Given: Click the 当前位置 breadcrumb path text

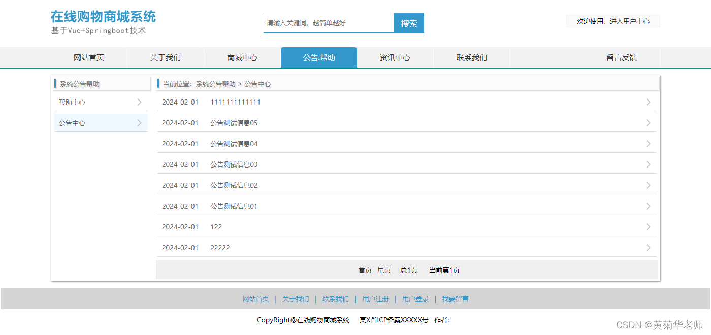Looking at the screenshot, I should (x=217, y=84).
